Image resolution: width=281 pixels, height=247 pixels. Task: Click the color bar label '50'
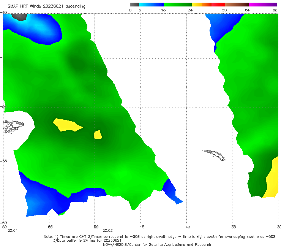(224, 10)
